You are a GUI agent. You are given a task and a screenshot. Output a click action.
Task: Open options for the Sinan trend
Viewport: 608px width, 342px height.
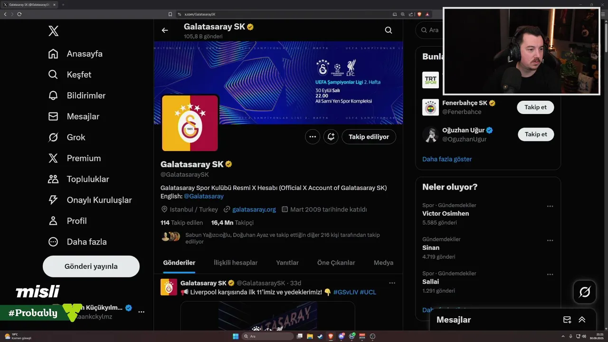click(550, 240)
